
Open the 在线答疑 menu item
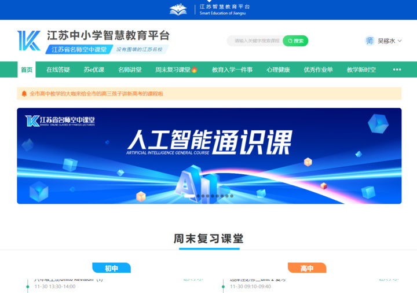pos(58,69)
